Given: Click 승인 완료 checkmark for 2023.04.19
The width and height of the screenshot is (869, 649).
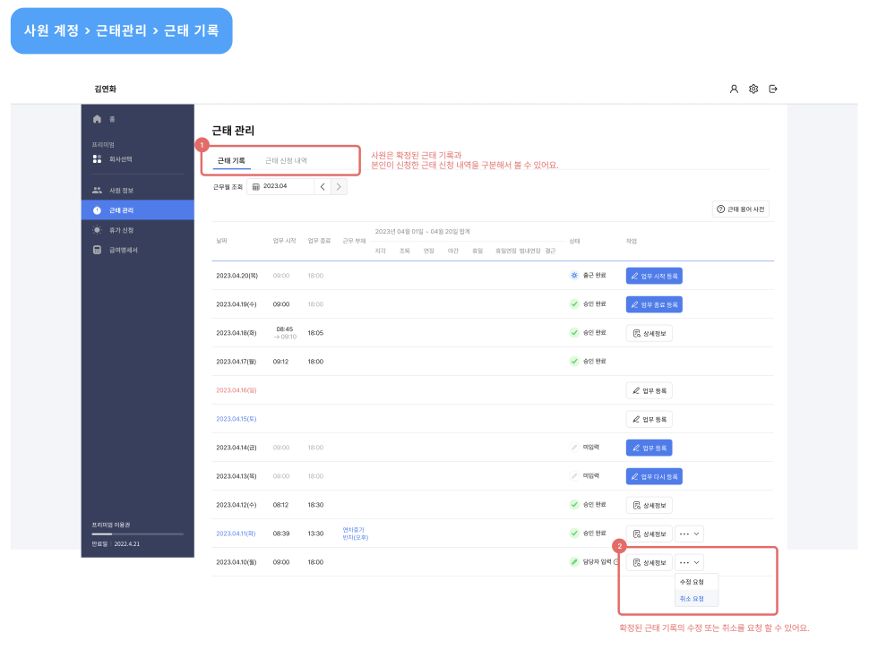Looking at the screenshot, I should 574,304.
